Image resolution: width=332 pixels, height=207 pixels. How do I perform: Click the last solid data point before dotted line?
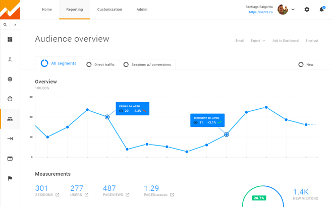click(306, 125)
